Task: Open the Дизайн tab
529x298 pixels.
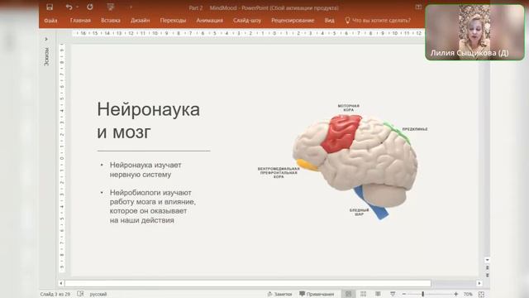Action: [140, 21]
